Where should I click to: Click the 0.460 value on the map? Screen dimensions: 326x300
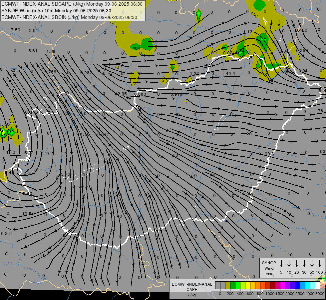pos(301,30)
